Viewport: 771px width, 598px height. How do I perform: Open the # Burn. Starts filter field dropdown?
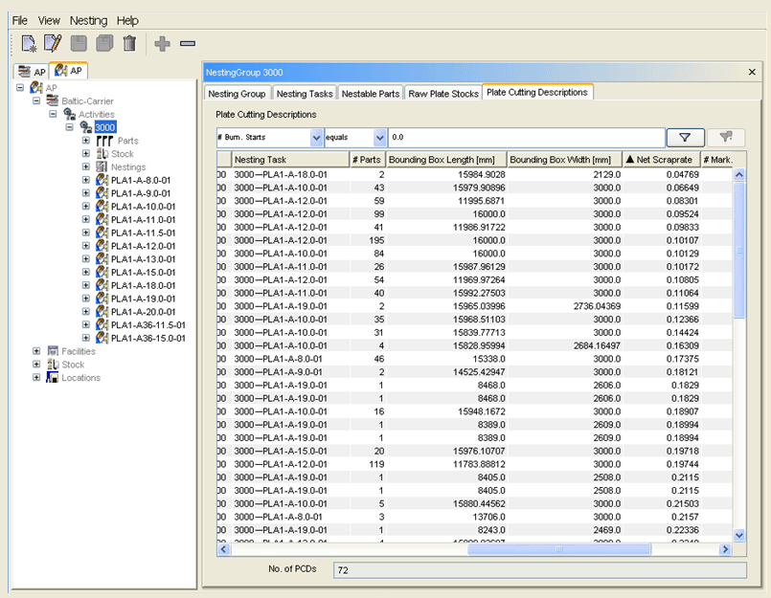coord(317,138)
